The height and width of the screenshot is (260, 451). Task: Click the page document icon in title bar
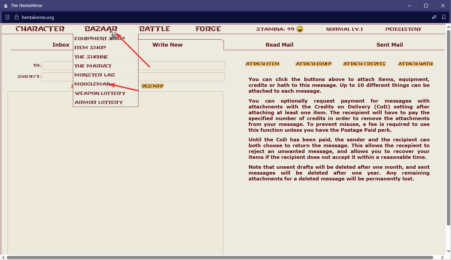(x=6, y=6)
